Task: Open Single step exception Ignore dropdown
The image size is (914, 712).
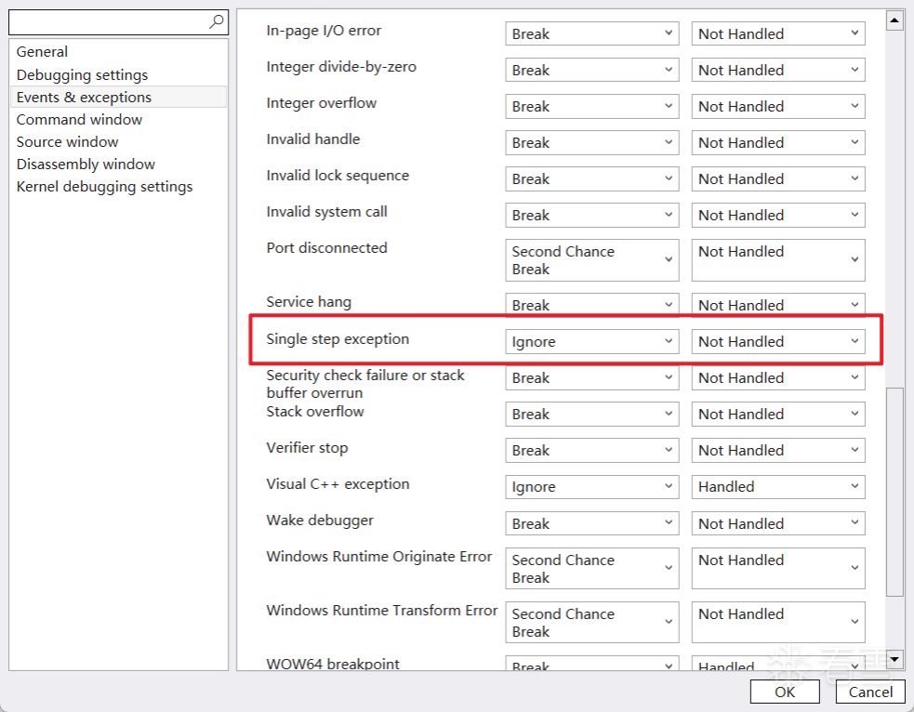Action: [592, 342]
